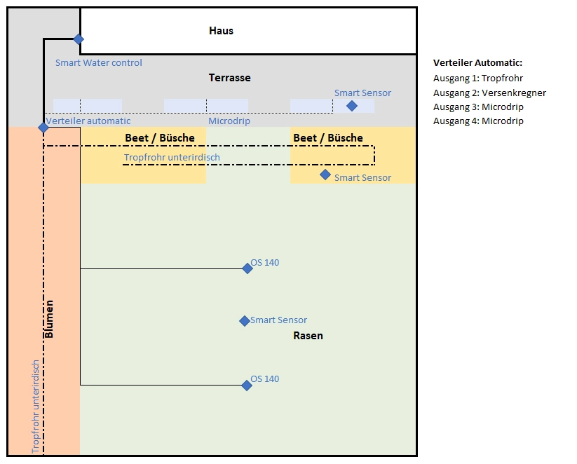Viewport: 577px width, 464px height.
Task: Click the upper OS 140 sprinkler diamond
Action: pyautogui.click(x=247, y=268)
